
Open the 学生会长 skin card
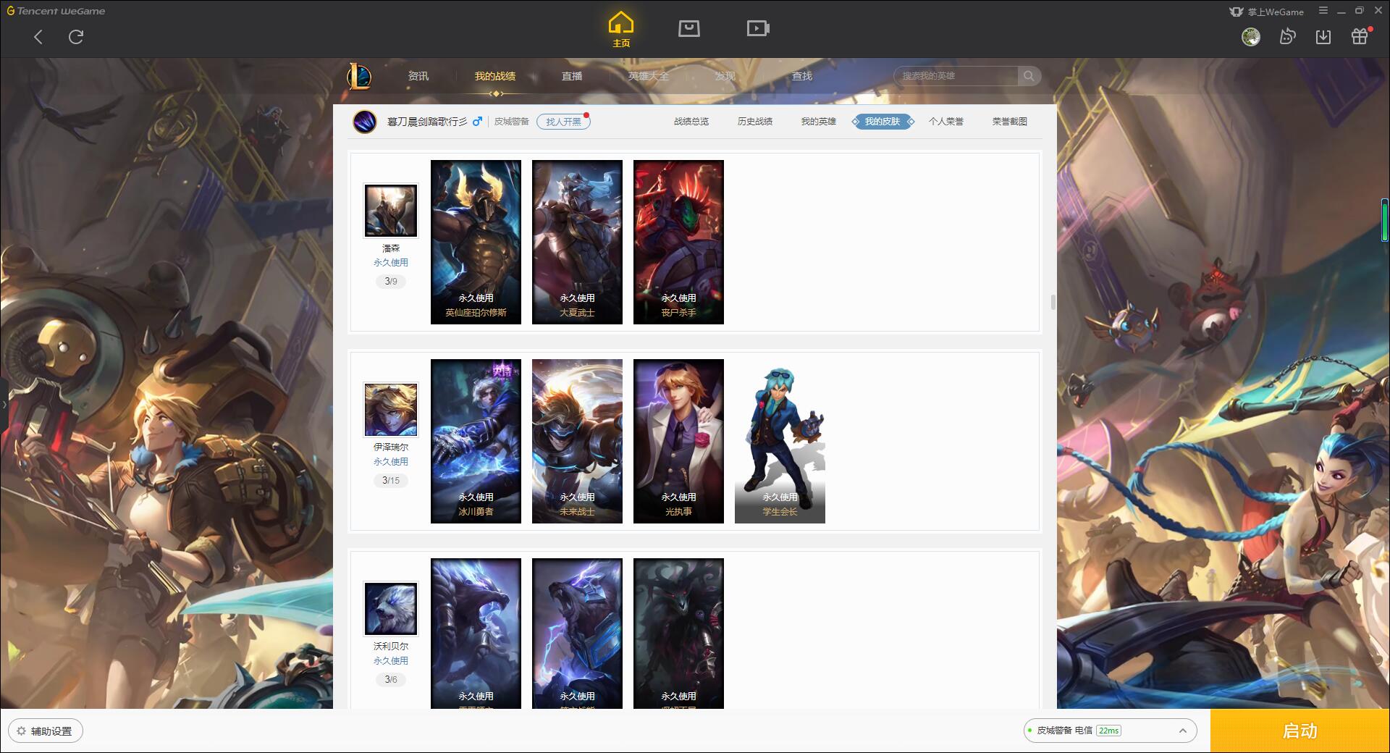click(780, 441)
